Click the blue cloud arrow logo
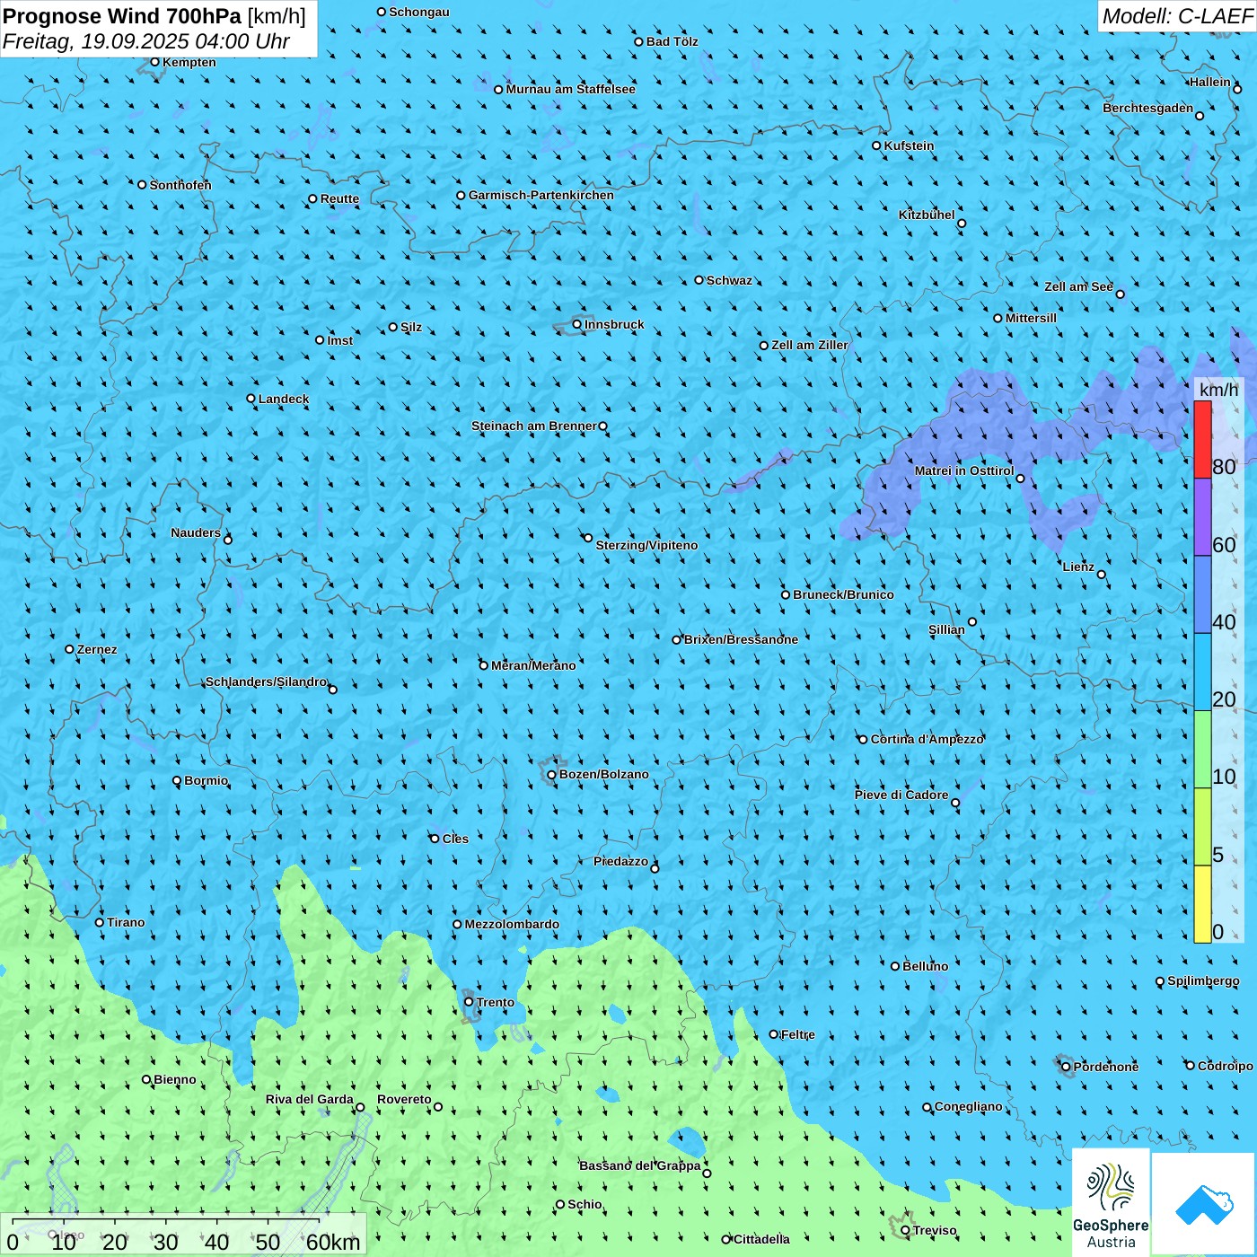The width and height of the screenshot is (1257, 1257). tap(1204, 1204)
